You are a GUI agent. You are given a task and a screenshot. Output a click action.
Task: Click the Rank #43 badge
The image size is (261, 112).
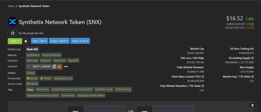coord(32,49)
